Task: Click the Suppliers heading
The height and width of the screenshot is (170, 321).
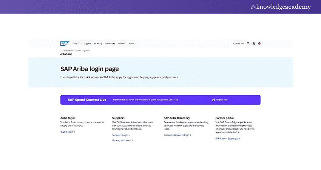Action: (x=118, y=118)
